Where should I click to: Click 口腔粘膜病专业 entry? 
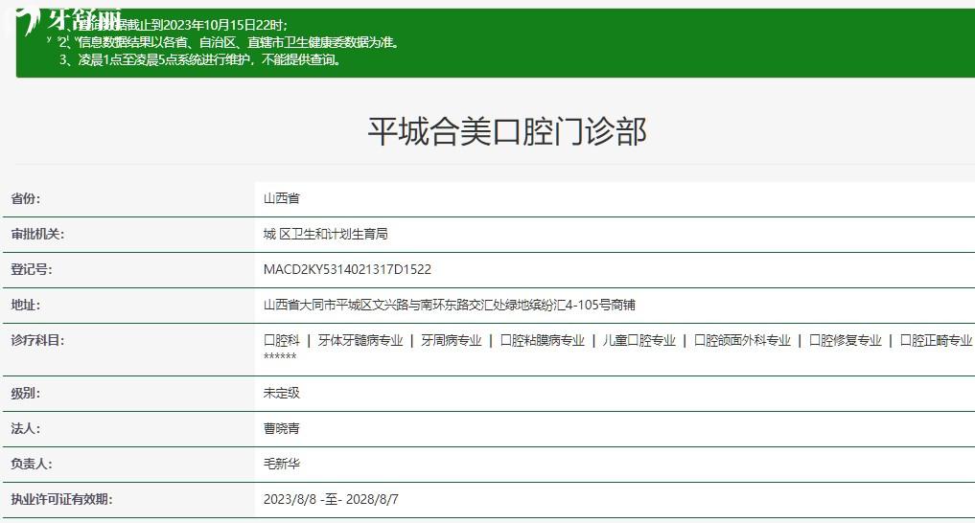point(543,340)
